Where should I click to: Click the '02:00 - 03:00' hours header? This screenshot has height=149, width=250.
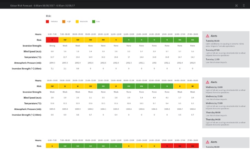click(154, 80)
